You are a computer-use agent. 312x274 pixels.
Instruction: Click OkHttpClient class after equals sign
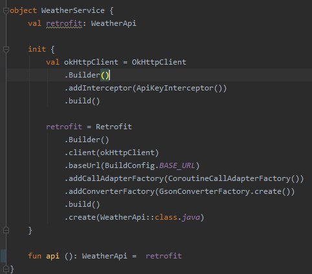[159, 62]
